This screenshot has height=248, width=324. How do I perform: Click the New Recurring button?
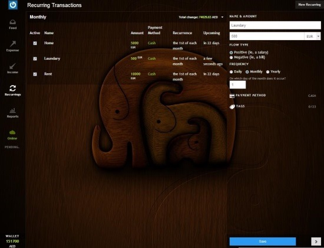(309, 5)
